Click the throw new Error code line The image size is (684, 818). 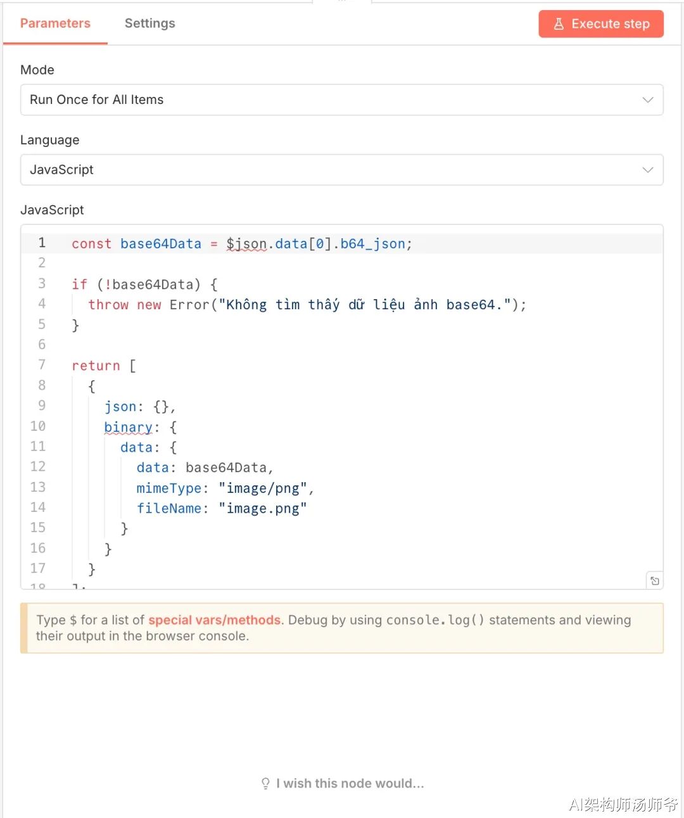tap(307, 305)
